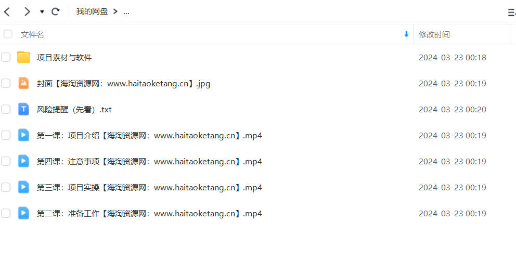Click modified time 2024-03-23 00:18
The image size is (516, 260).
452,58
